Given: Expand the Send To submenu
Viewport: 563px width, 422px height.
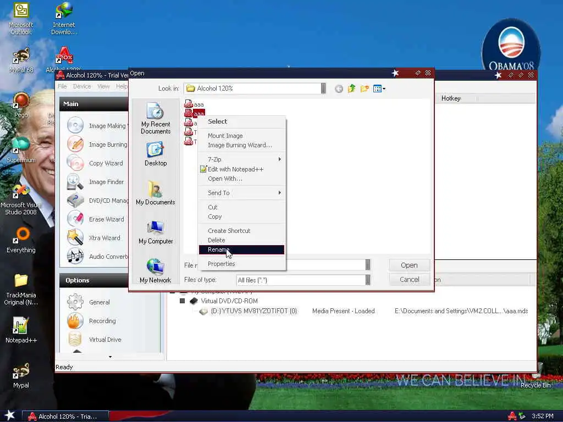Looking at the screenshot, I should (x=242, y=193).
